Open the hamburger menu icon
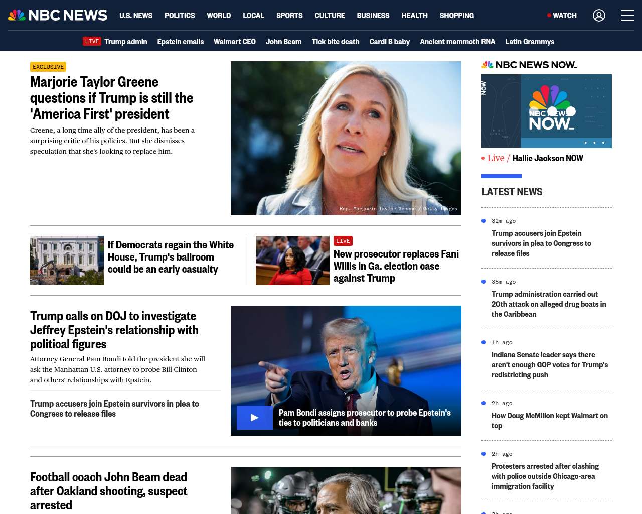 [627, 16]
